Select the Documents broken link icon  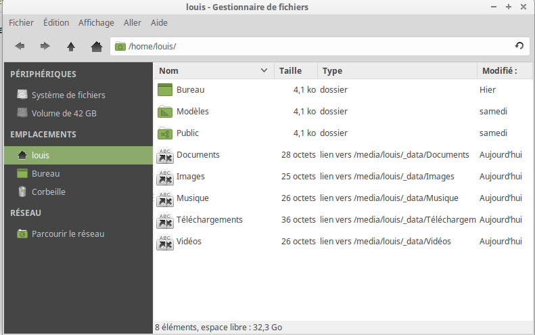(165, 156)
